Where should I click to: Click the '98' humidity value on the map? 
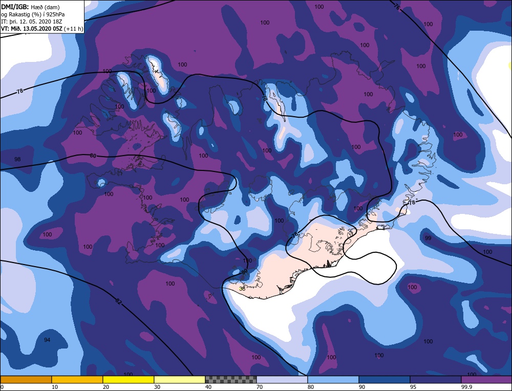(x=17, y=159)
